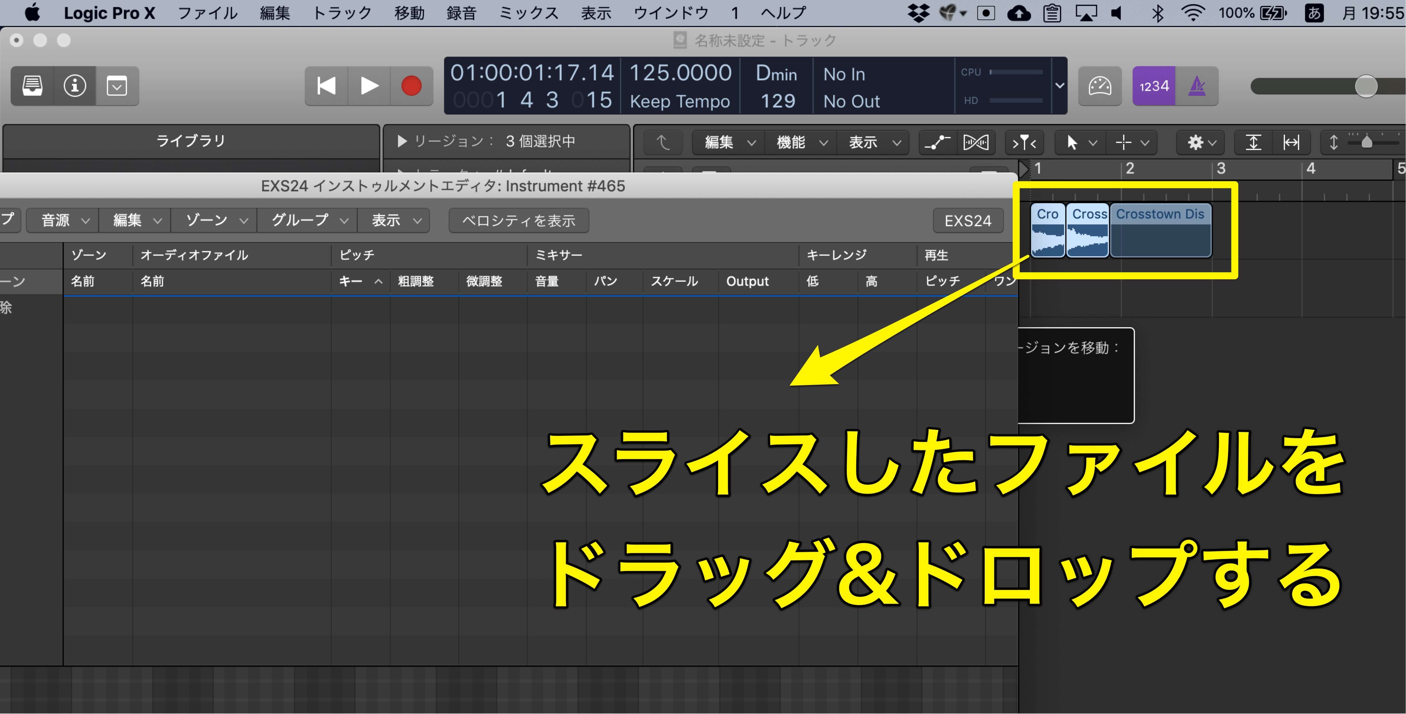Open EXS24 editor ゾーン menu
The image size is (1406, 714).
point(214,221)
